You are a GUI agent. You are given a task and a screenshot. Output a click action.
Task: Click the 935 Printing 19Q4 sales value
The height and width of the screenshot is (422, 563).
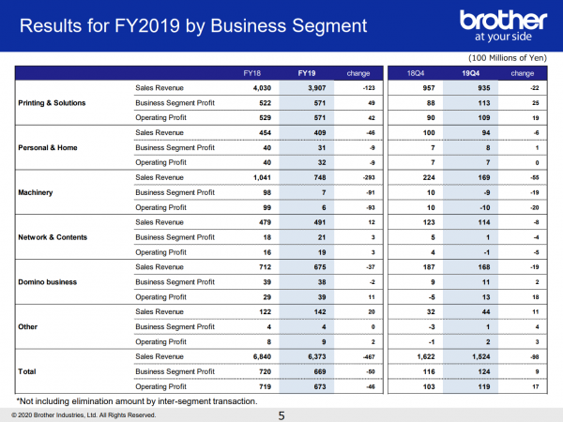point(484,88)
